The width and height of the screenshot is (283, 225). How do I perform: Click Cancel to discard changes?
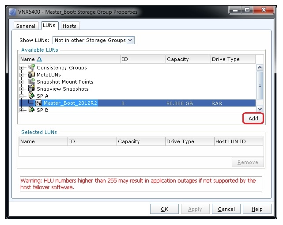point(226,209)
